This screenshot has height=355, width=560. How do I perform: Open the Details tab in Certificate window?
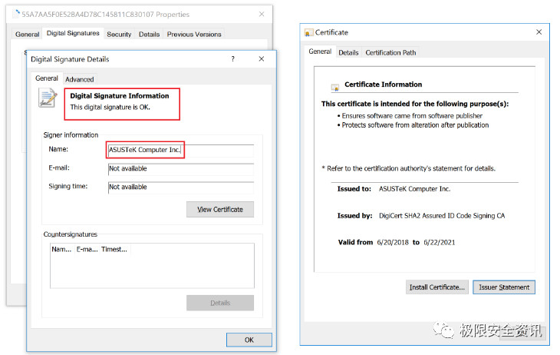pyautogui.click(x=348, y=52)
